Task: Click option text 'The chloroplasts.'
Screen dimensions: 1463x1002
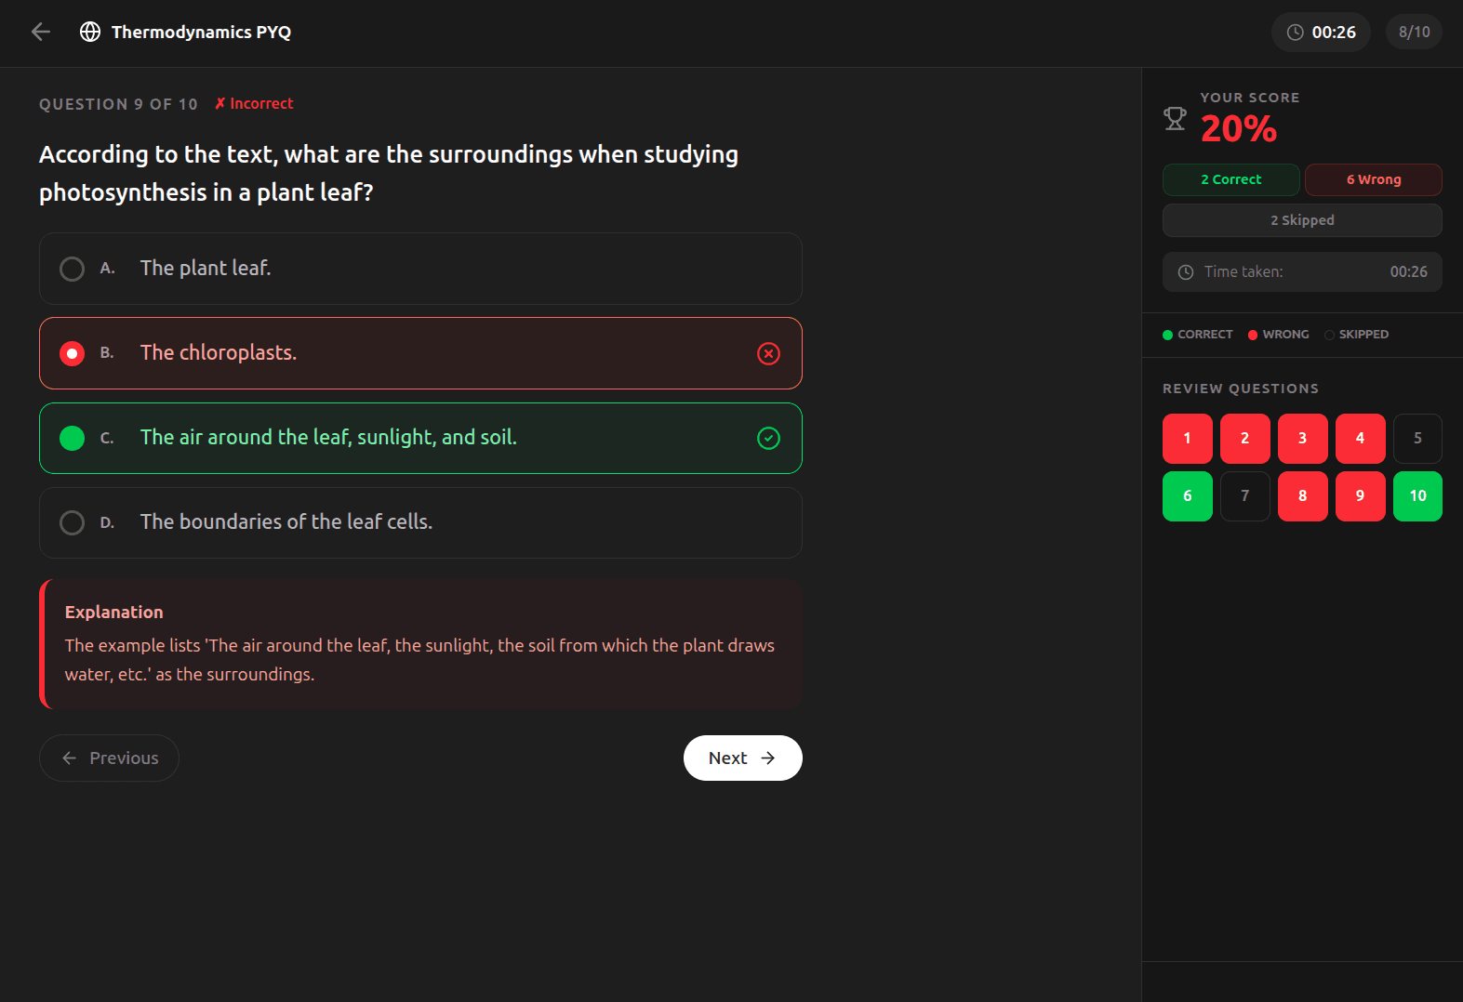Action: pyautogui.click(x=219, y=353)
